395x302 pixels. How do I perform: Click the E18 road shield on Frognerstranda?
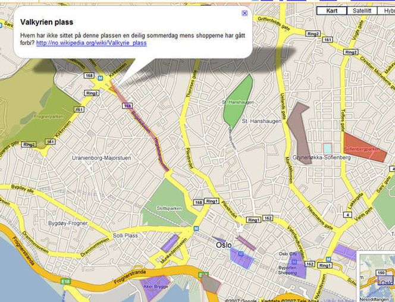[65, 281]
